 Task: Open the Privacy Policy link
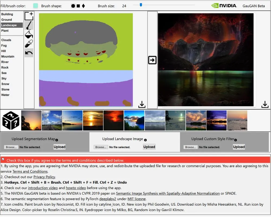[x=44, y=177]
